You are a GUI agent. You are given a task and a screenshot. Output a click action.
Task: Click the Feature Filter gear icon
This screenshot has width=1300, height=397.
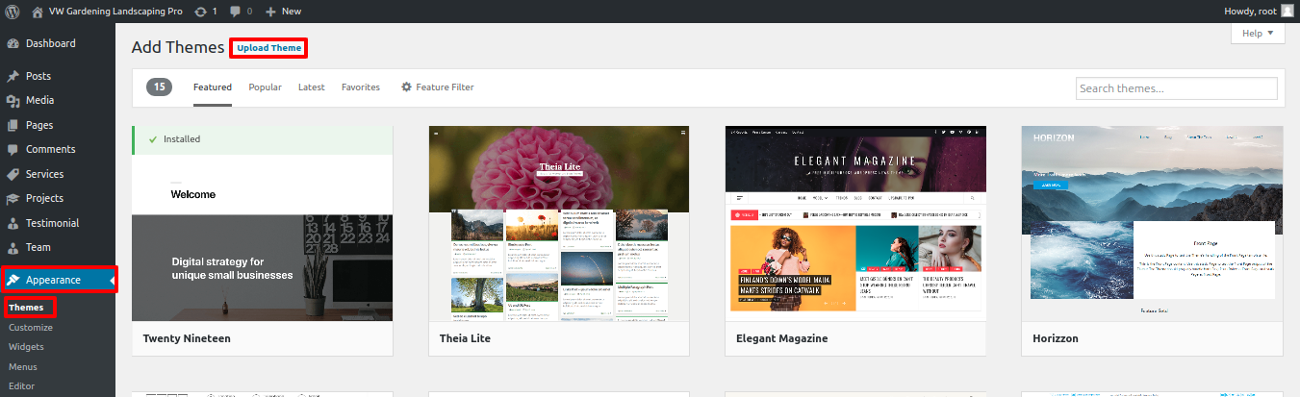[x=406, y=87]
